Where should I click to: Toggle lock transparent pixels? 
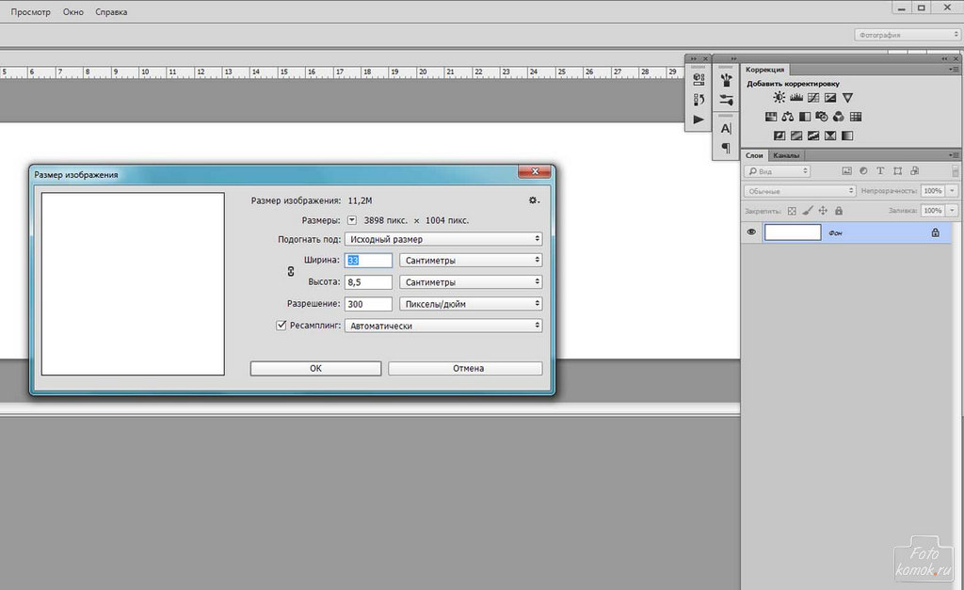(792, 211)
